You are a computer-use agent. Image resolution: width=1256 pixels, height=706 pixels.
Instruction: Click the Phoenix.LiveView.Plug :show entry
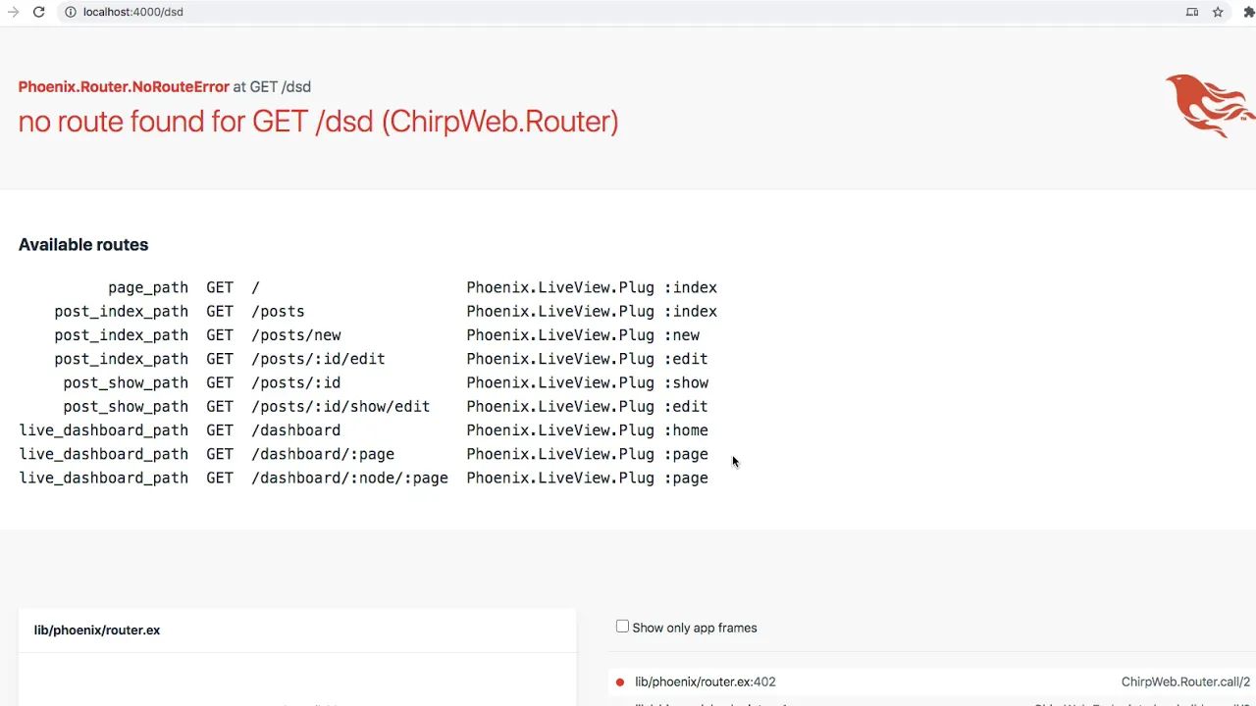pyautogui.click(x=588, y=382)
